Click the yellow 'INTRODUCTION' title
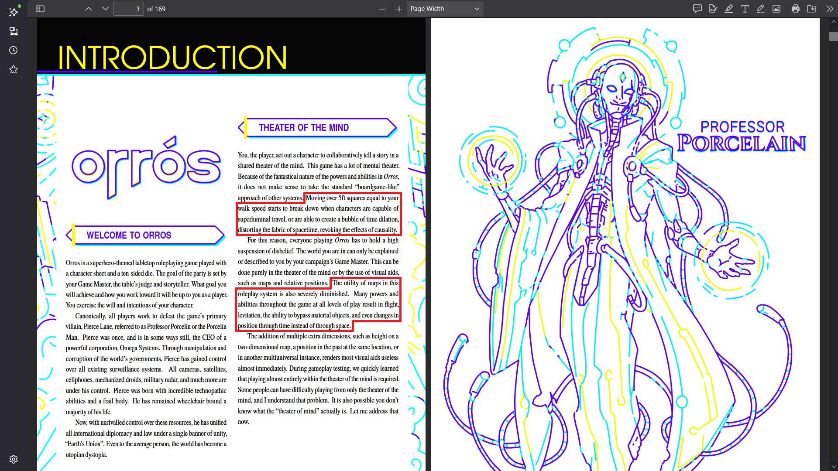This screenshot has height=471, width=838. coord(172,58)
